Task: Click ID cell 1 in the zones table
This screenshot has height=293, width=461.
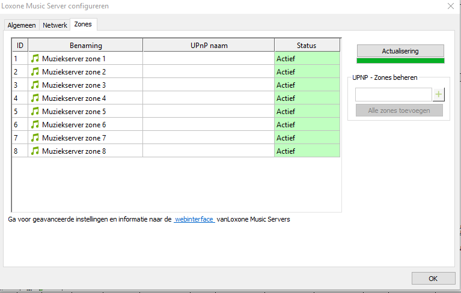Action: click(20, 59)
